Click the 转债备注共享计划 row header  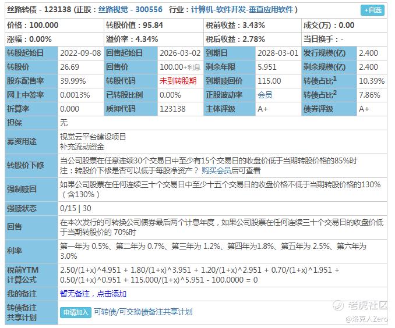click(31, 313)
